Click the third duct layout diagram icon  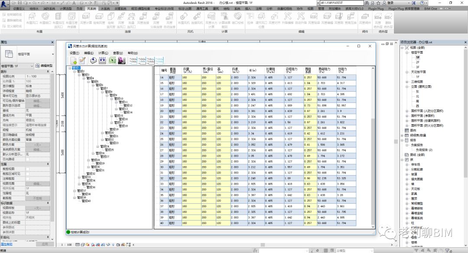point(151,61)
